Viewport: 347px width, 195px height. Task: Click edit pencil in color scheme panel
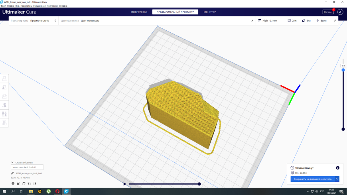click(x=252, y=21)
